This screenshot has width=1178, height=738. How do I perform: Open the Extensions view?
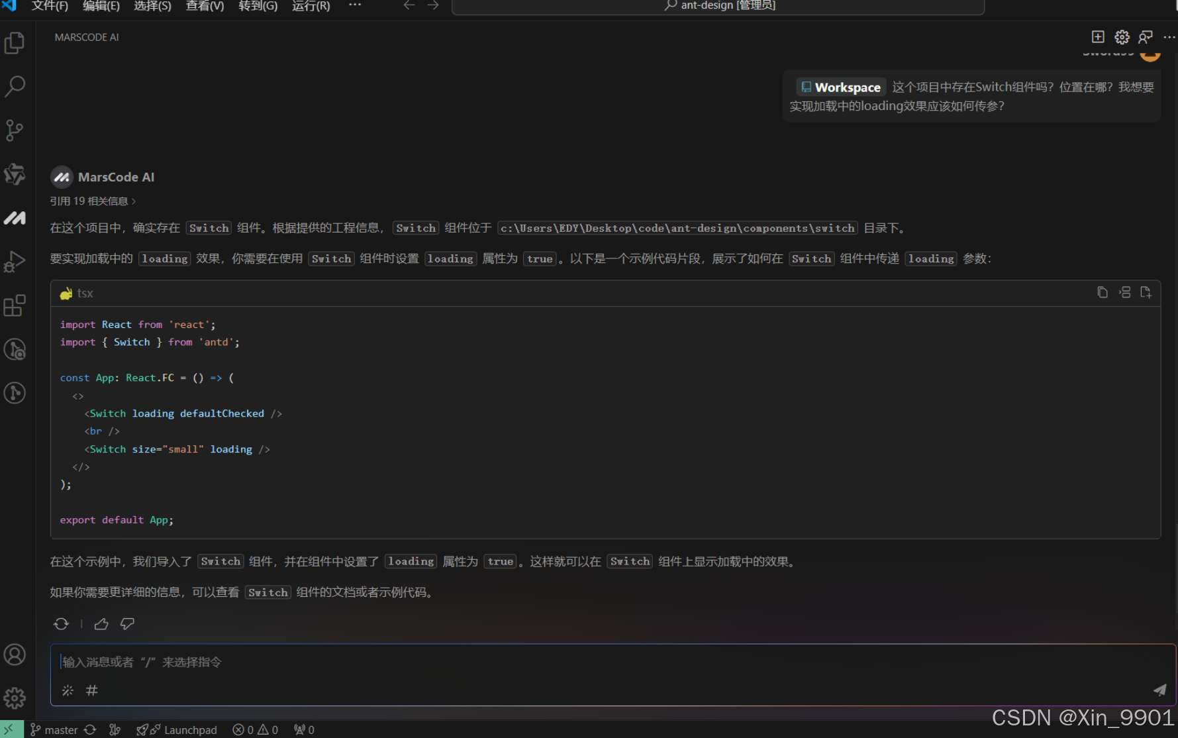tap(15, 305)
